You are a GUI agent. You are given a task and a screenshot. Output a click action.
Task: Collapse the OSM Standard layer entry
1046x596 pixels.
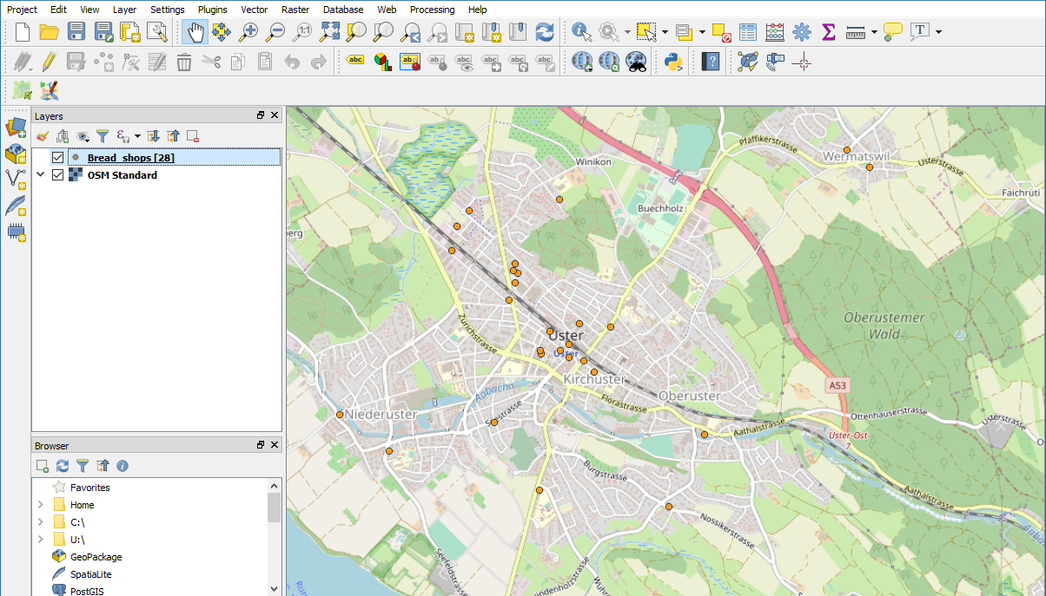point(40,174)
